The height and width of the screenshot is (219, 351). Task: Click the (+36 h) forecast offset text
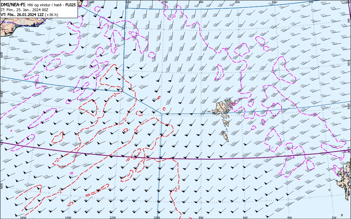(52, 15)
